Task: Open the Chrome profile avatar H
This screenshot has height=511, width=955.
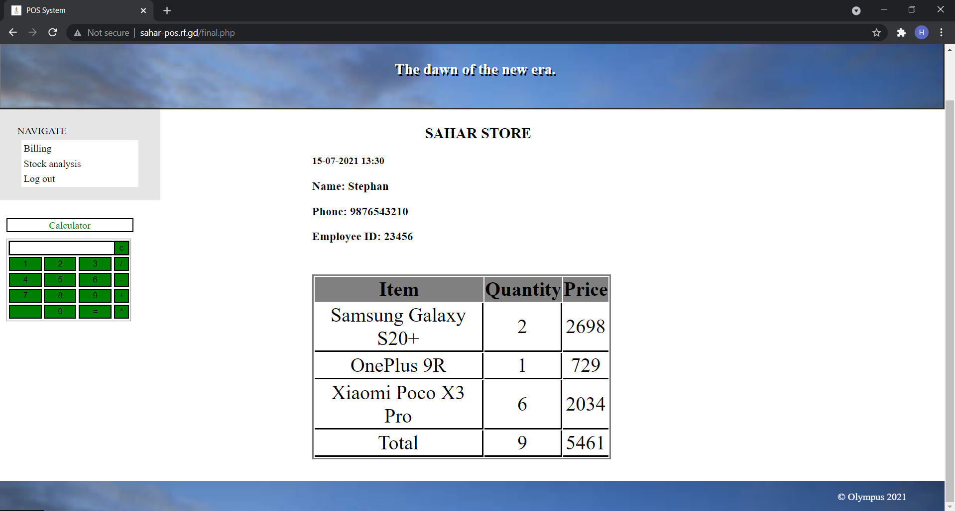Action: (922, 33)
